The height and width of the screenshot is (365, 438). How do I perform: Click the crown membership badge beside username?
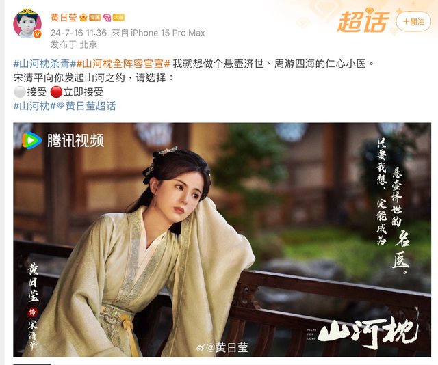point(83,18)
